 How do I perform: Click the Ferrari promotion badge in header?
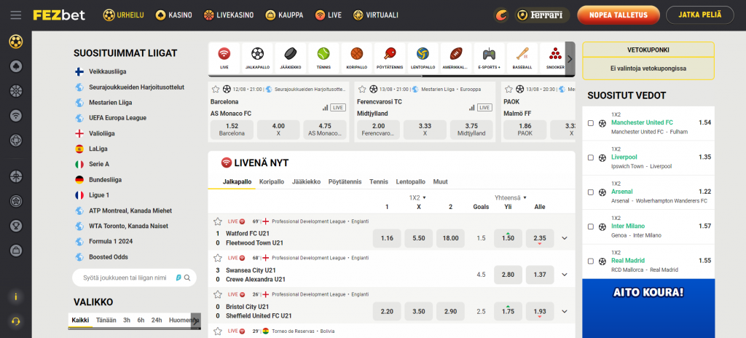tap(542, 15)
